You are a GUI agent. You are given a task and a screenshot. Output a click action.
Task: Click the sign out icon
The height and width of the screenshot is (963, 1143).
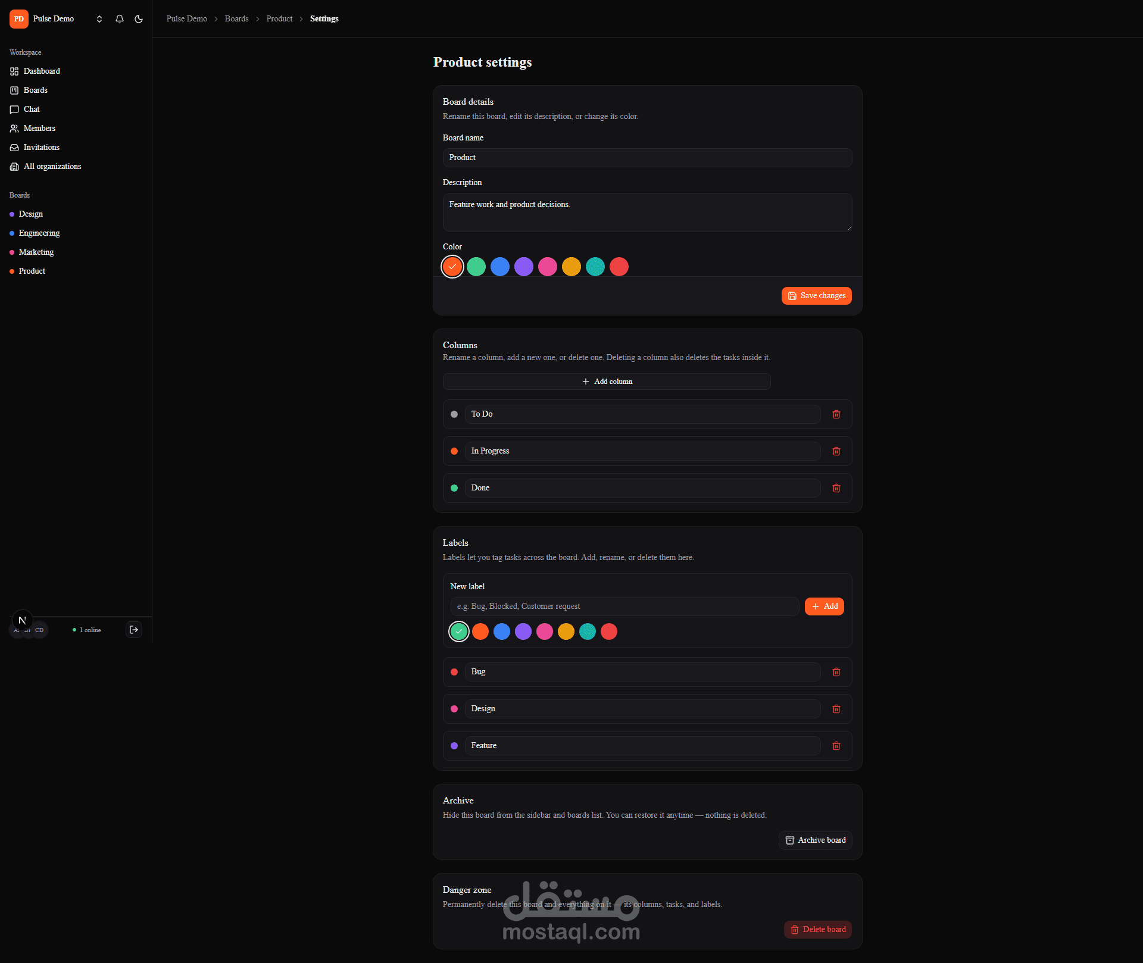pos(134,630)
